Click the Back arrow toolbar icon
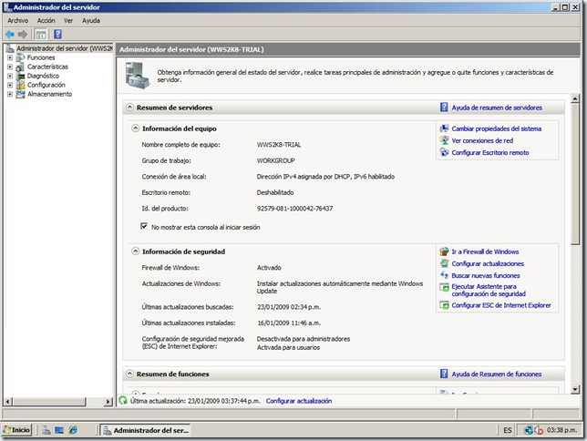 point(10,35)
